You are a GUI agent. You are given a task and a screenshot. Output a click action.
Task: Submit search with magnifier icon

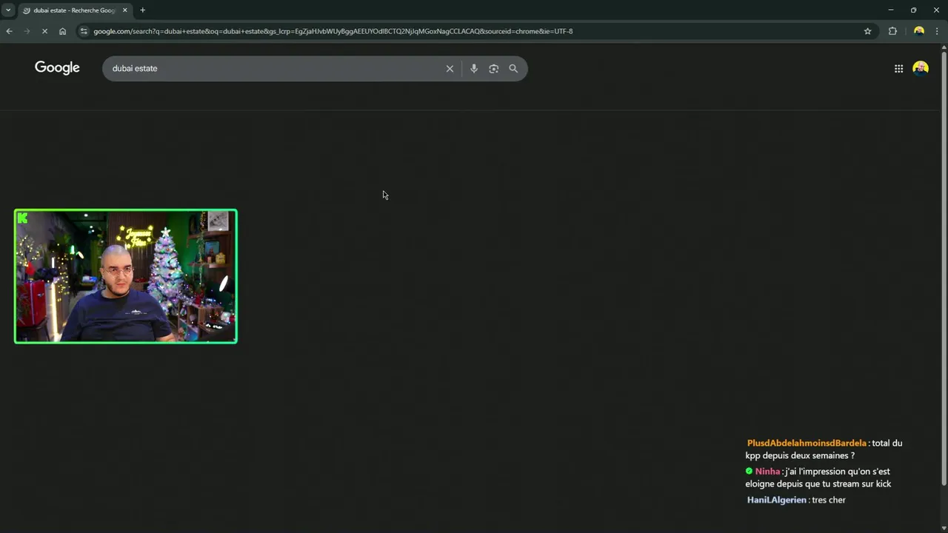(513, 68)
